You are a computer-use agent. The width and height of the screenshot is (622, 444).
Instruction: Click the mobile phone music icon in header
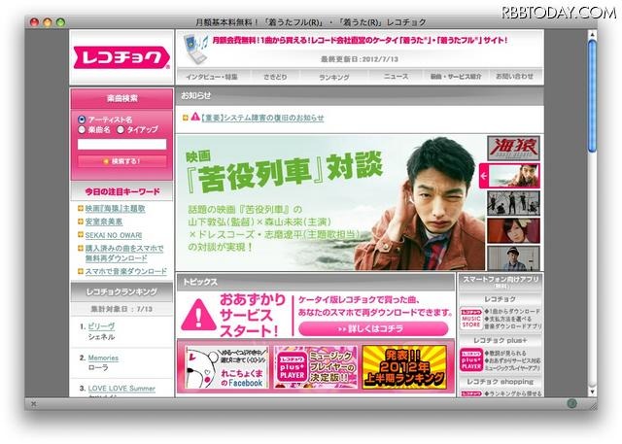tap(193, 46)
